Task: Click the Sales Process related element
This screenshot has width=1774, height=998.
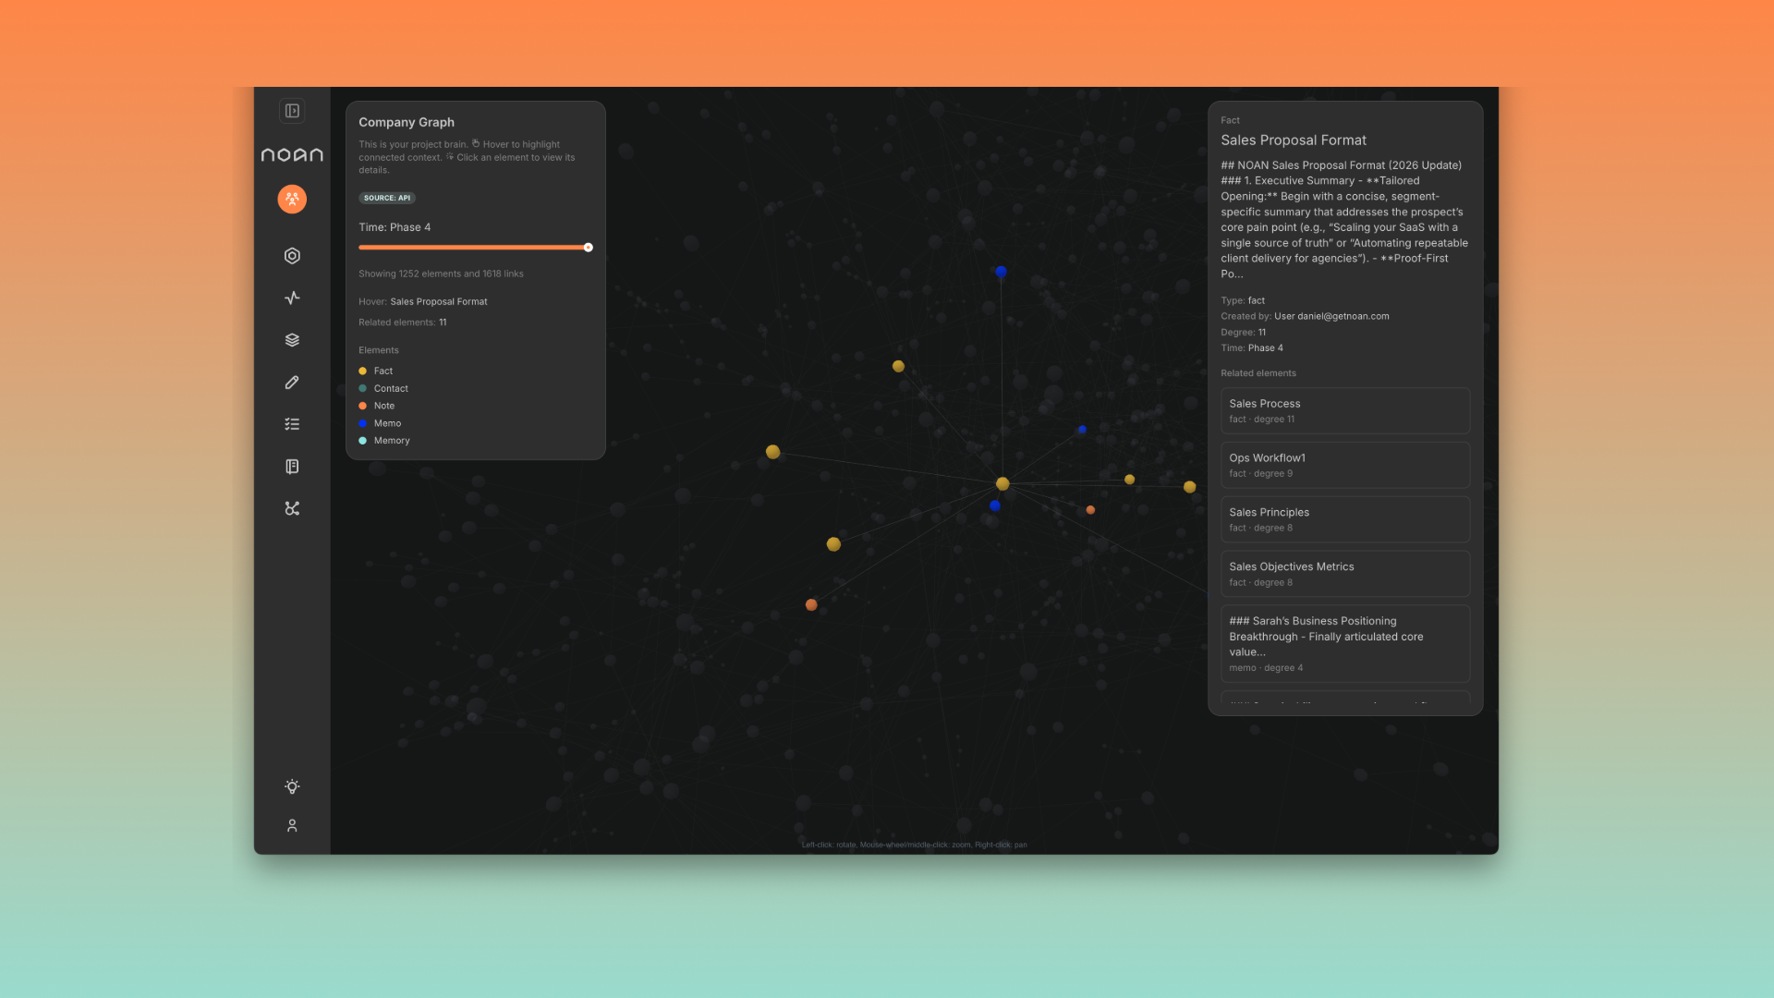Action: click(x=1344, y=410)
